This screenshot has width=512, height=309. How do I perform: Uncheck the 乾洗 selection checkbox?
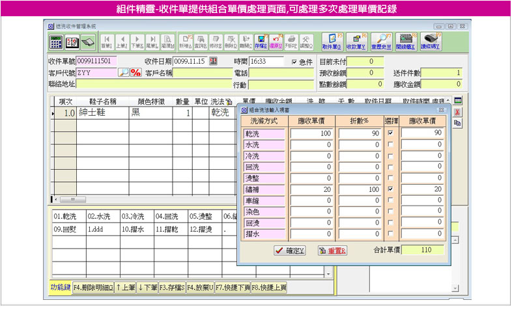[x=390, y=133]
